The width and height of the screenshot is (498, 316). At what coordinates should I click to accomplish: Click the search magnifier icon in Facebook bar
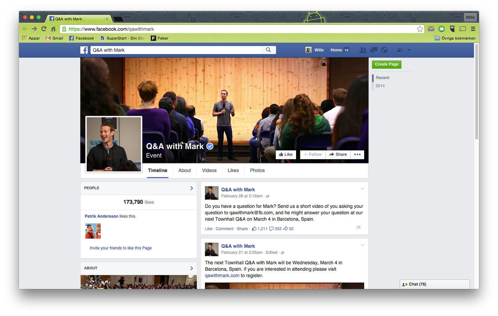click(268, 50)
